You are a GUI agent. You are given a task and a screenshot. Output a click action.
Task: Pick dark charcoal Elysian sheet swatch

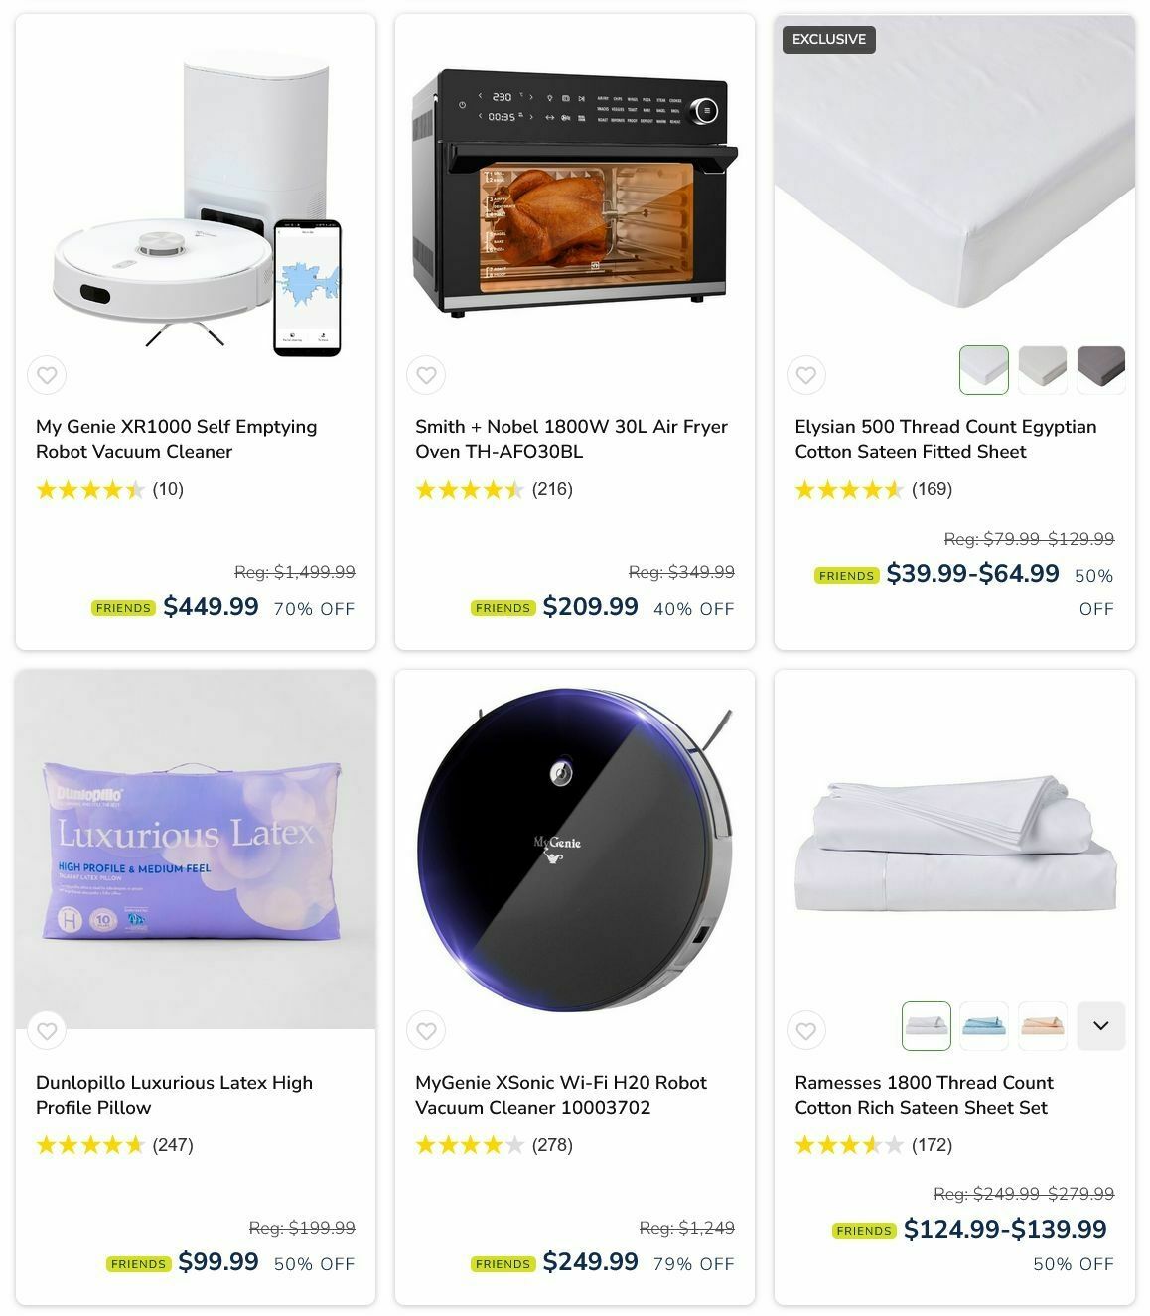(x=1101, y=370)
